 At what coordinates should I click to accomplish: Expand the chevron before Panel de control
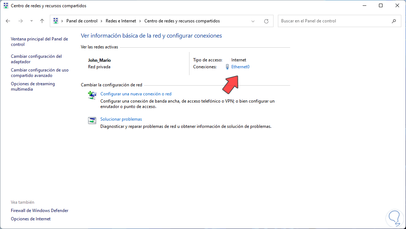coord(62,21)
